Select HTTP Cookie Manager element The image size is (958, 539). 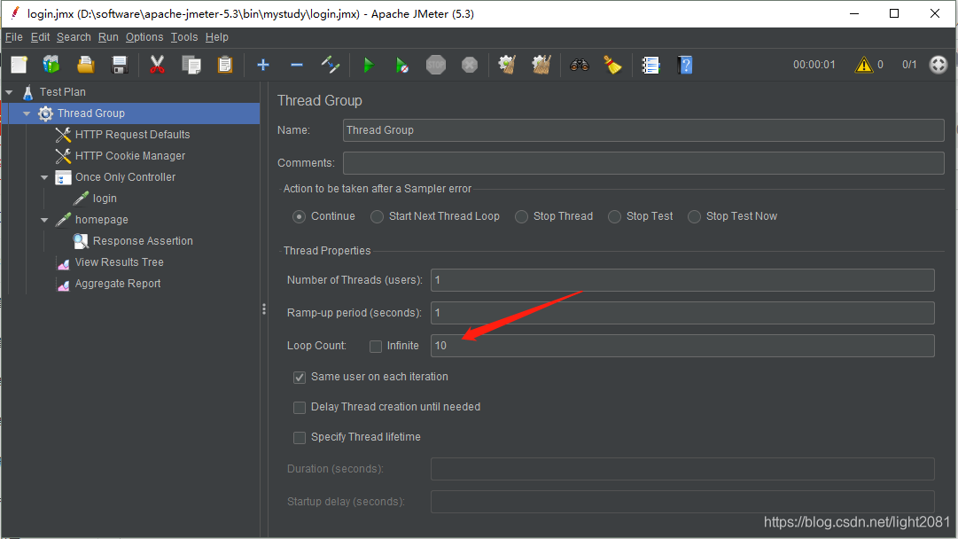tap(130, 156)
